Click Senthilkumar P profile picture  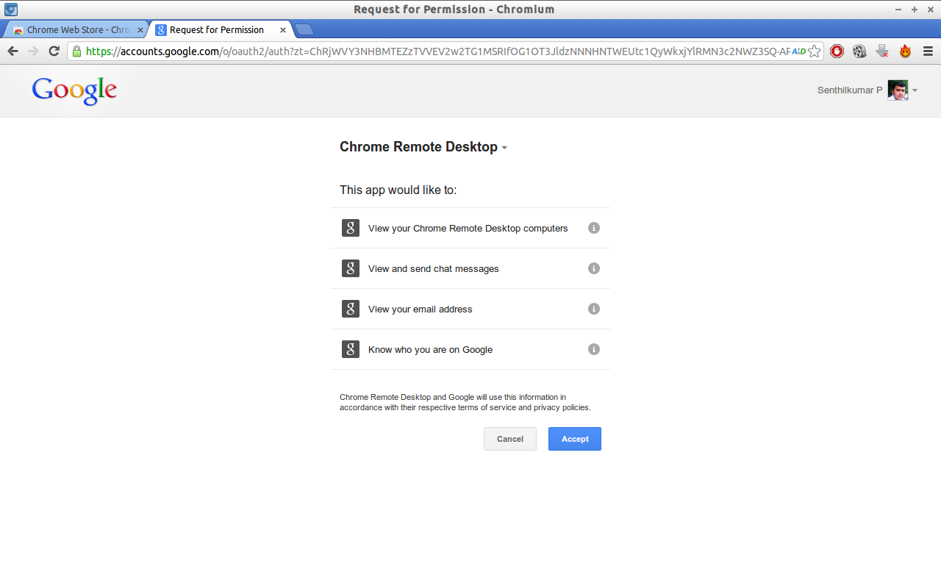[898, 90]
